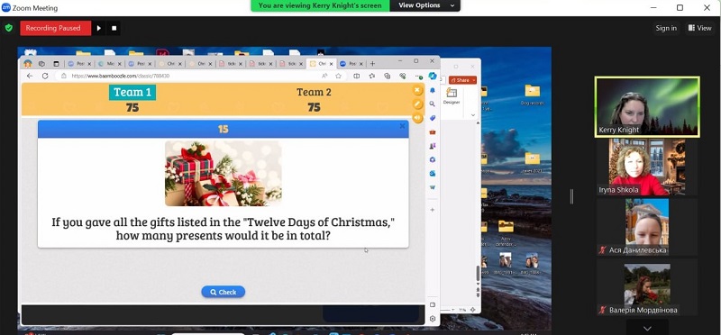Select Kerry Knight's video thumbnail
The height and width of the screenshot is (335, 721).
[647, 106]
